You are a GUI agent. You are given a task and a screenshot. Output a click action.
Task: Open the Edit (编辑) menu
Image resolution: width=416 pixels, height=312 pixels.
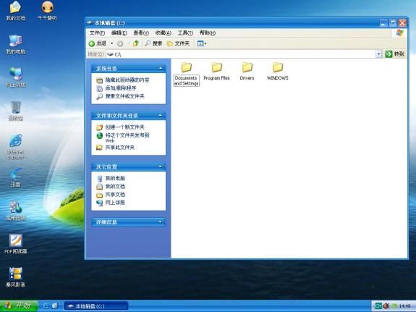(x=119, y=33)
